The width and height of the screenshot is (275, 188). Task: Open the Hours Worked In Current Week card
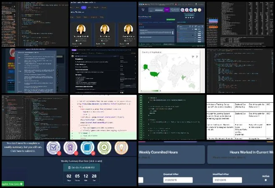pos(241,155)
